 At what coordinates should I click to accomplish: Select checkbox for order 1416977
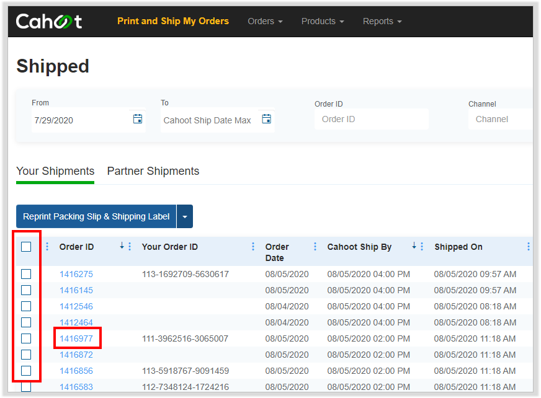(x=26, y=338)
